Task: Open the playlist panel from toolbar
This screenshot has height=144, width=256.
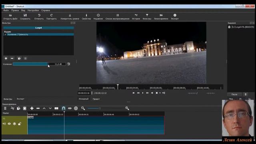Action: 117,17
